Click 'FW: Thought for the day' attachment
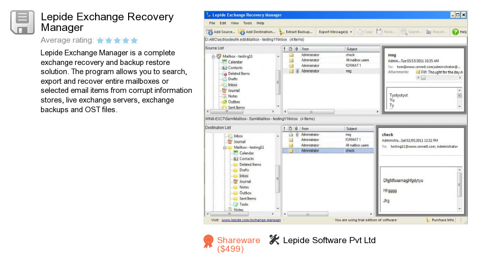This screenshot has width=478, height=267. [x=439, y=72]
